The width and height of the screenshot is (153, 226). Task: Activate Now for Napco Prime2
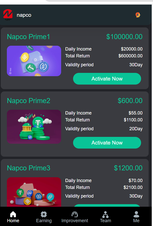click(x=107, y=143)
